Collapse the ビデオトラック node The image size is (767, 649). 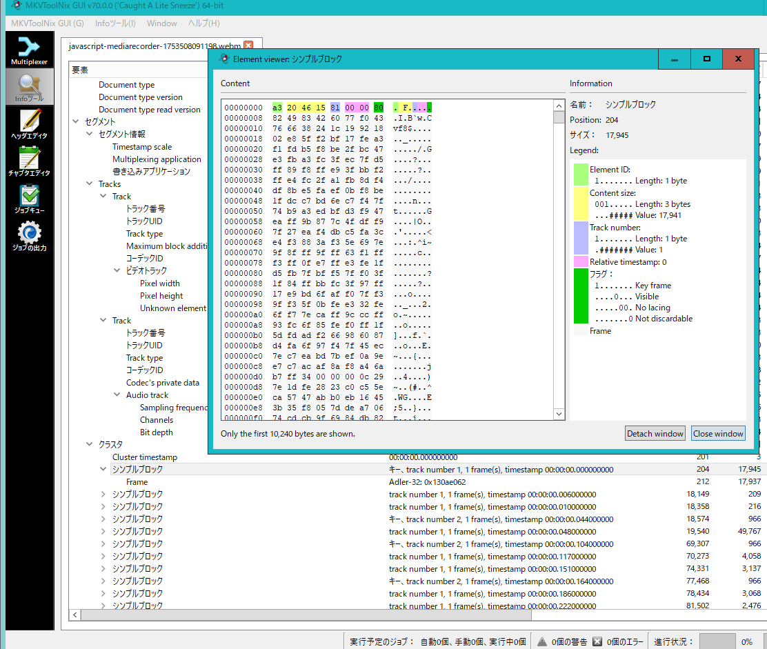click(117, 271)
